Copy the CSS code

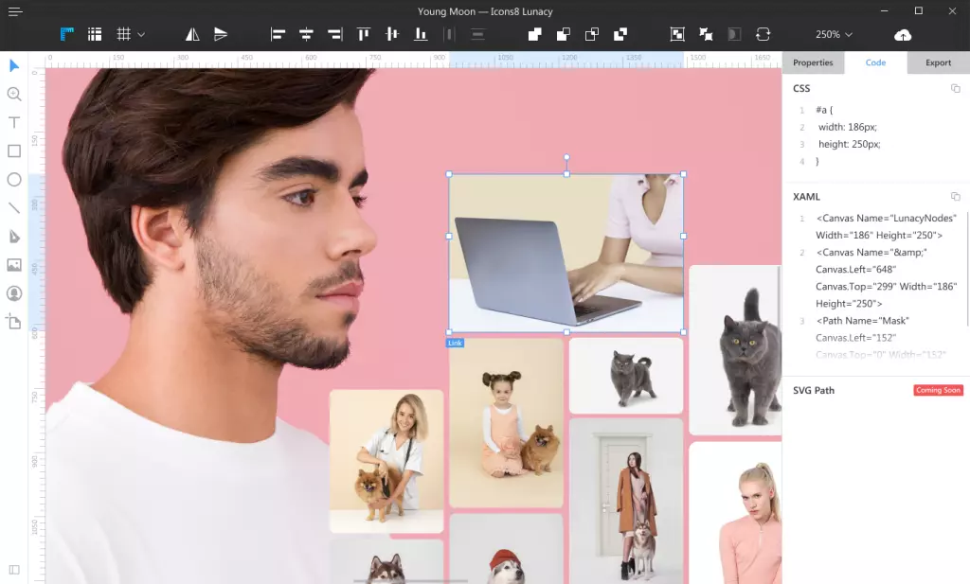point(955,88)
